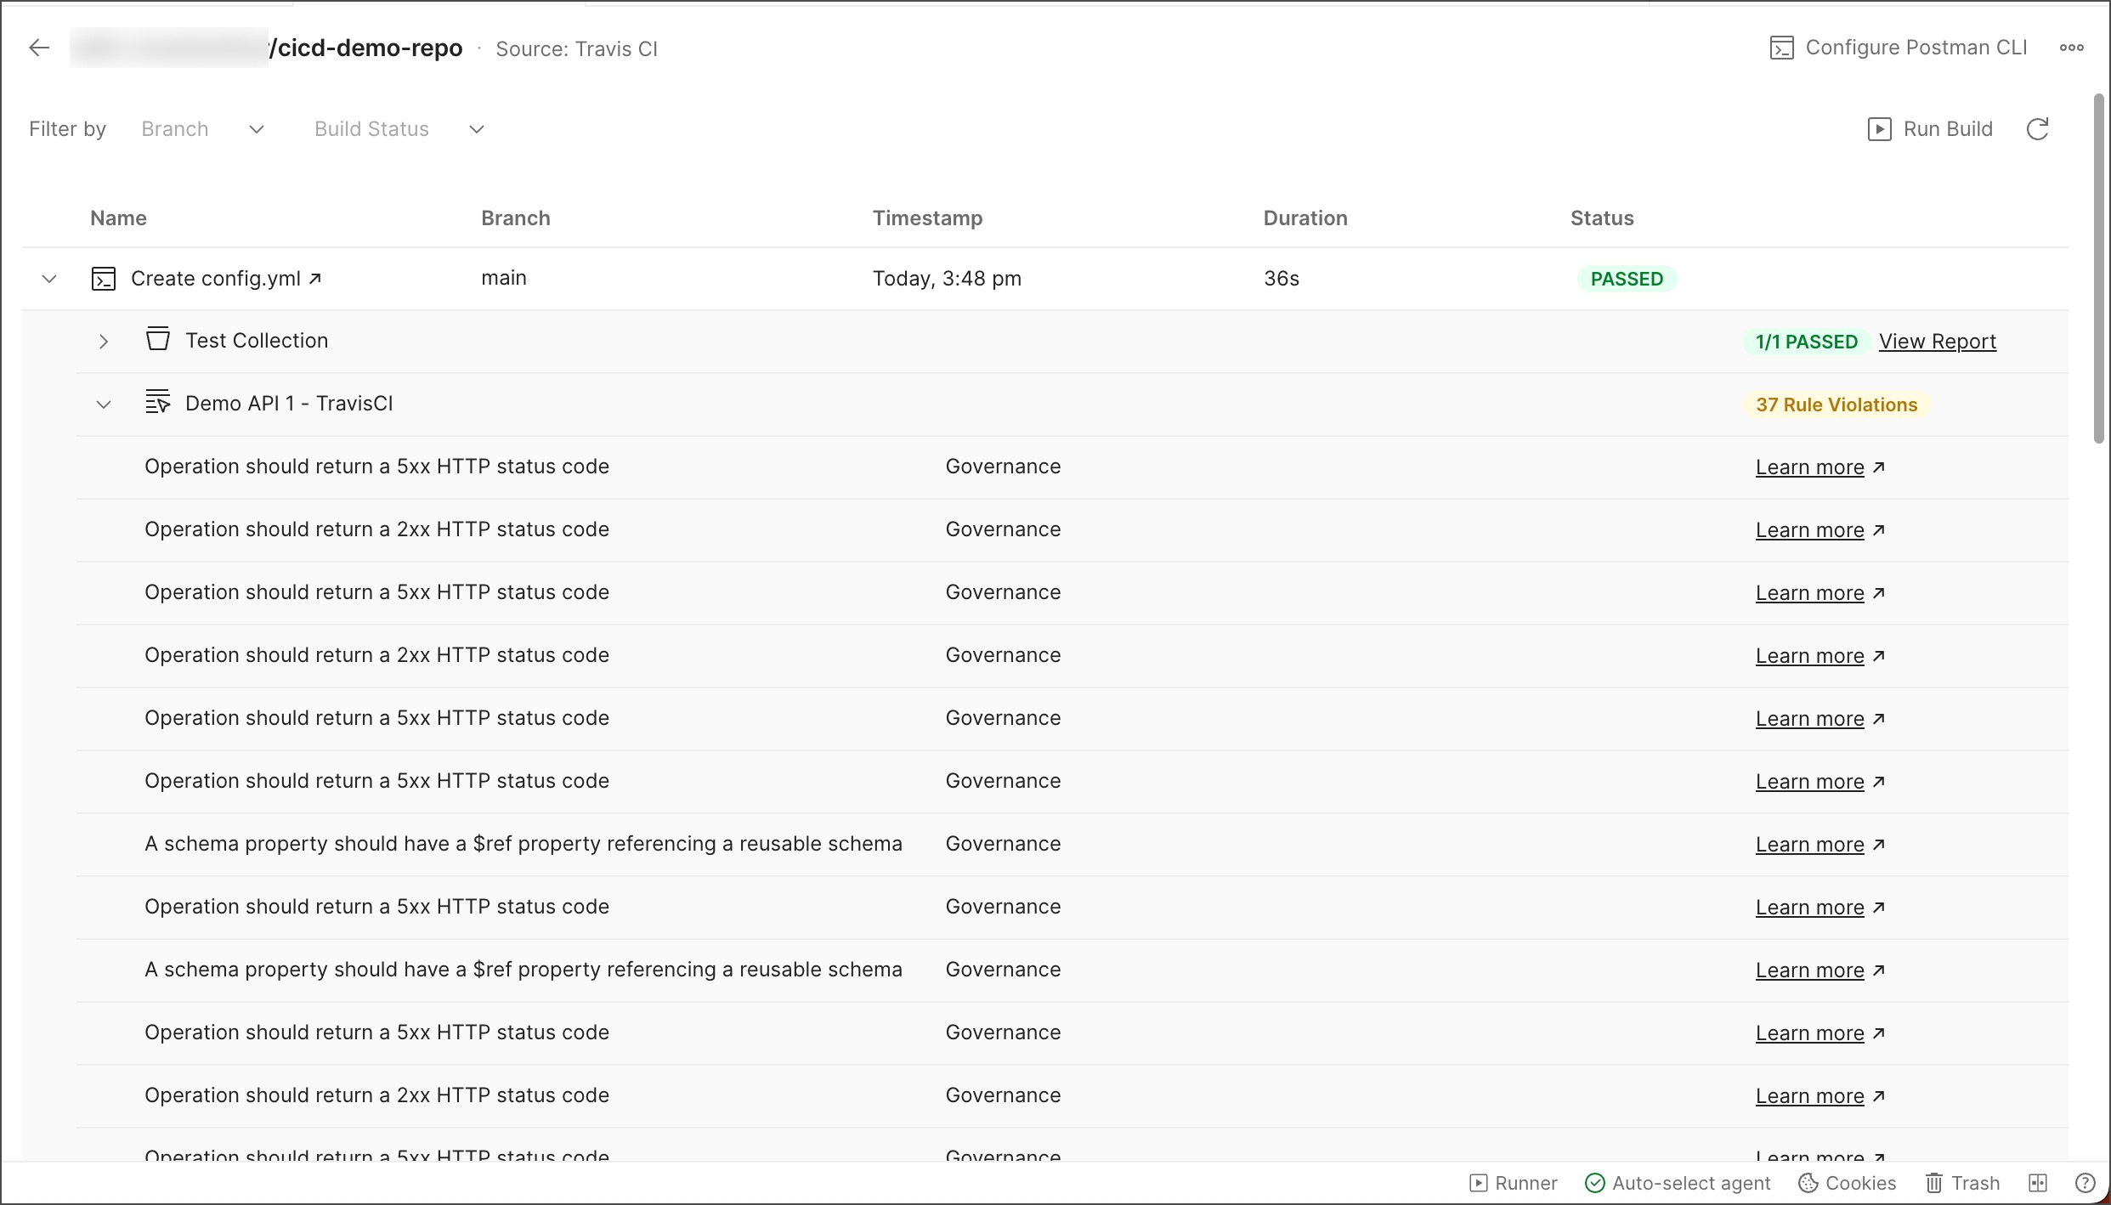Click the collection icon next to Test Collection
This screenshot has height=1205, width=2111.
[156, 339]
